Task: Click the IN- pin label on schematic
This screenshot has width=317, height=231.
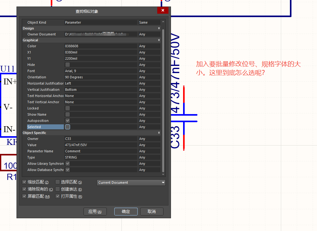Action: tap(9, 129)
